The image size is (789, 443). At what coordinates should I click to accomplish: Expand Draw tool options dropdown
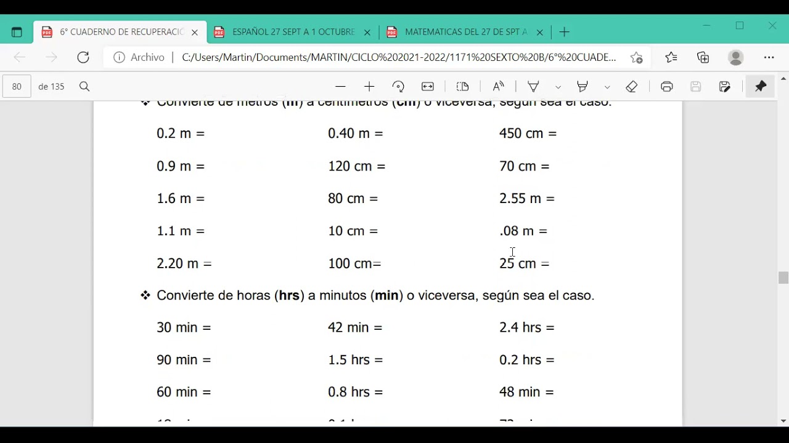pos(558,87)
